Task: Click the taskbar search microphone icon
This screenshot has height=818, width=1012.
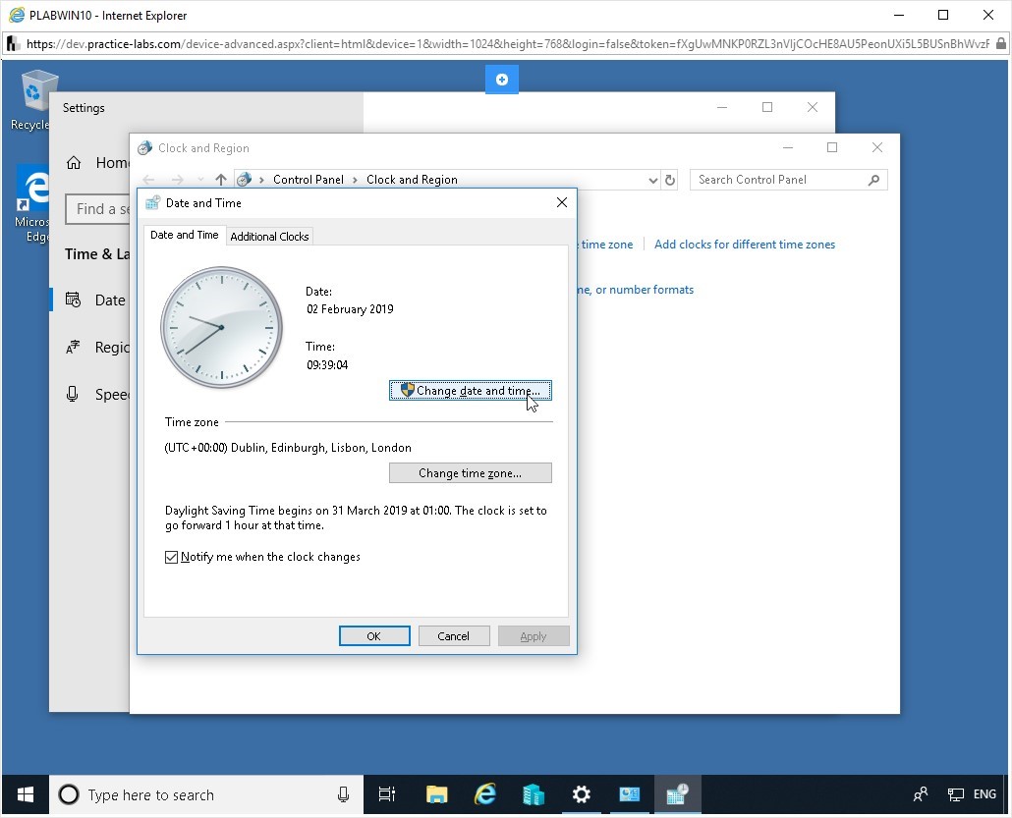Action: point(343,794)
